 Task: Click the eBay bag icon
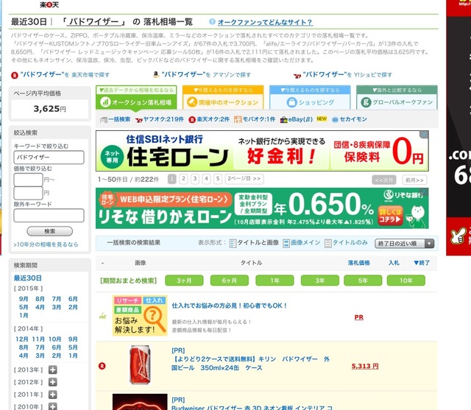click(x=283, y=120)
